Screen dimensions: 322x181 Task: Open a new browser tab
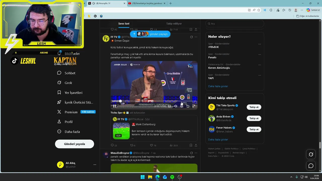click(171, 3)
